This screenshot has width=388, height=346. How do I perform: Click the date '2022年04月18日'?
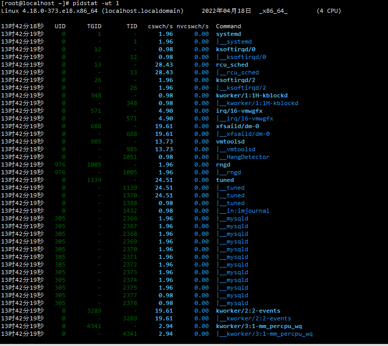[x=226, y=11]
